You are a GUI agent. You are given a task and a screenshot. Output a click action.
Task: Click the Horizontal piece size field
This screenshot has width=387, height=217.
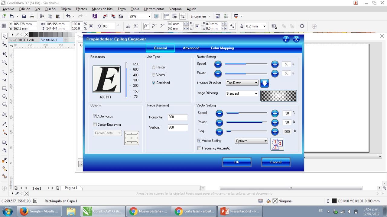click(177, 117)
